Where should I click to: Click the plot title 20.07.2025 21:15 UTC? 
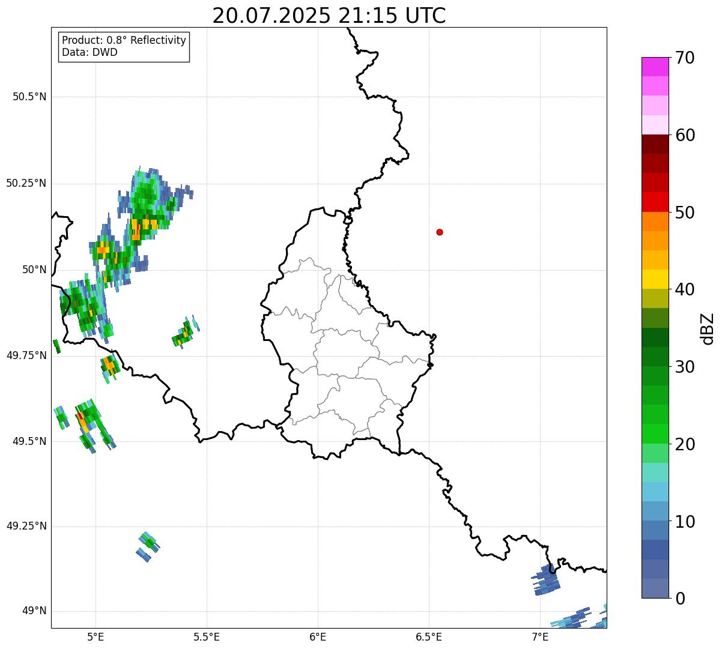(x=329, y=16)
